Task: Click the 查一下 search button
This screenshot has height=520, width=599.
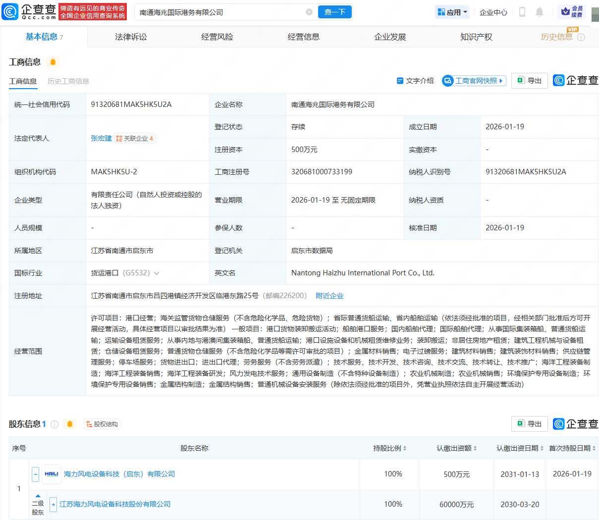Action: [335, 12]
